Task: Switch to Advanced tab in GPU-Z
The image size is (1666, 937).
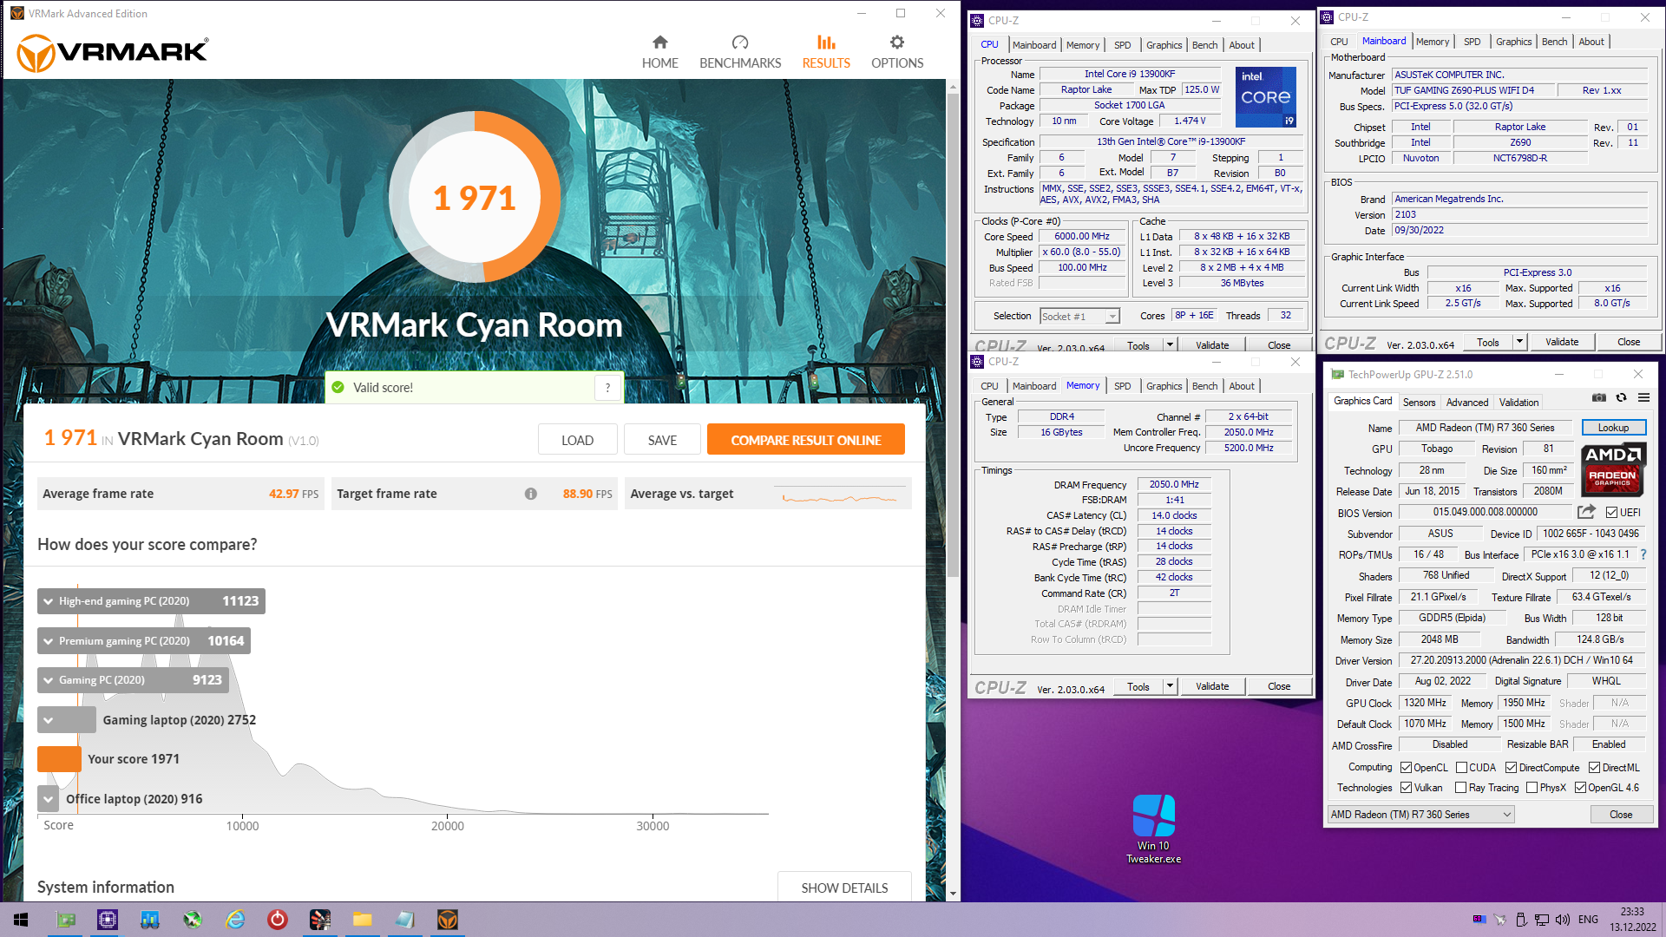Action: click(x=1466, y=403)
